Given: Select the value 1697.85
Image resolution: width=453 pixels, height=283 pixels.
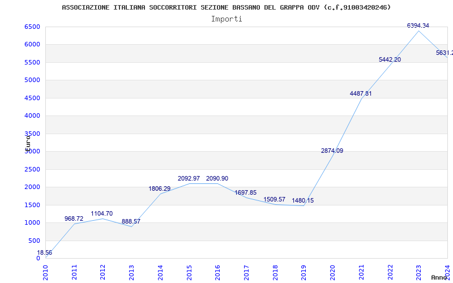Looking at the screenshot, I should (246, 192).
